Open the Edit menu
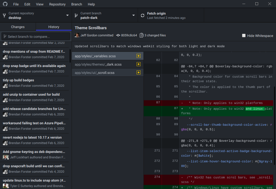 [27, 4]
